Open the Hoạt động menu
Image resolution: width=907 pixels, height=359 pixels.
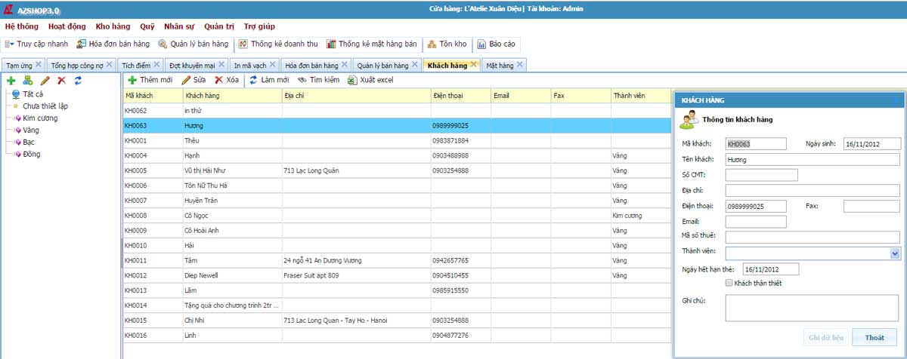(67, 26)
